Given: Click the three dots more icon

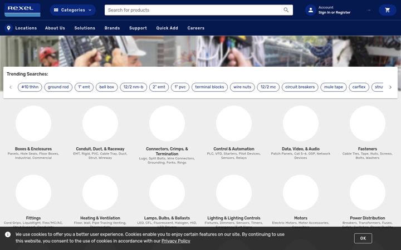Looking at the screenshot, I should (369, 10).
